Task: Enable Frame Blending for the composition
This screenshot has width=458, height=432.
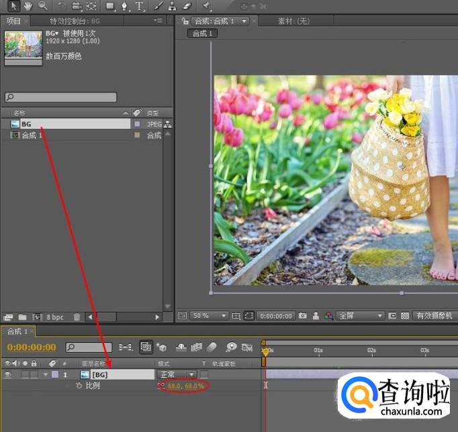Action: 197,347
